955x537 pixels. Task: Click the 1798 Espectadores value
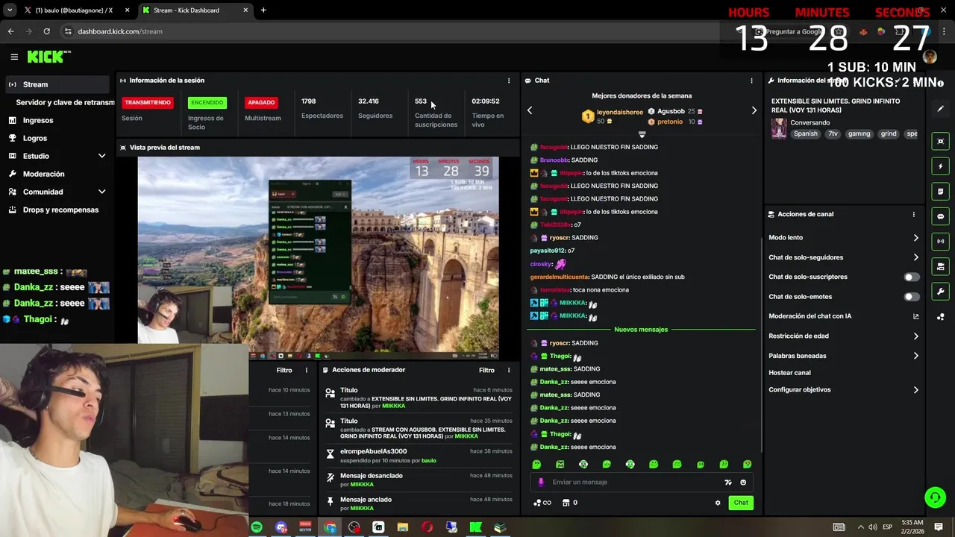tap(308, 101)
